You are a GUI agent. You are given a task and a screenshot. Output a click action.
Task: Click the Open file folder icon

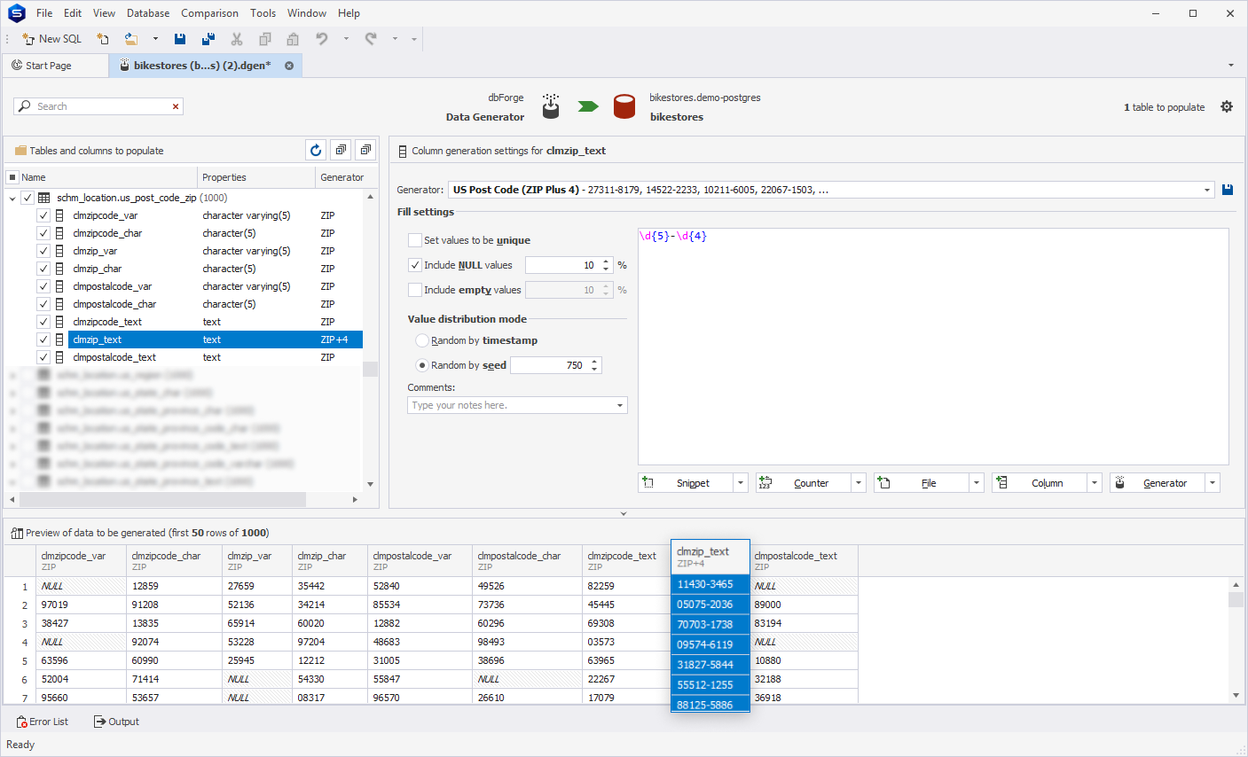point(131,39)
